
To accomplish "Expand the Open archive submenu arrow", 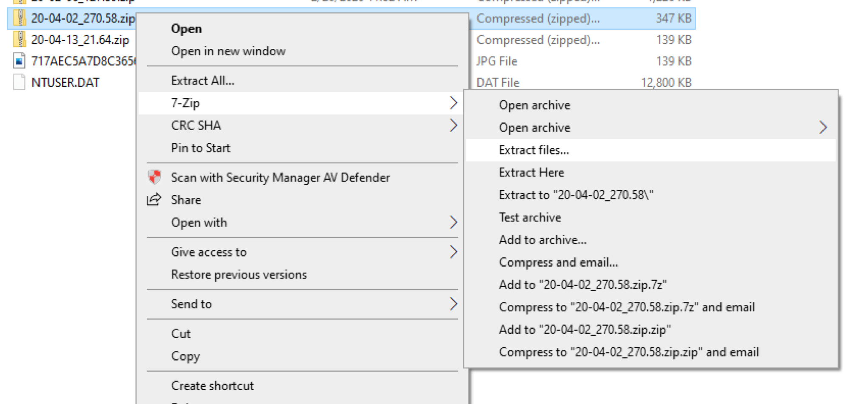I will [x=824, y=127].
